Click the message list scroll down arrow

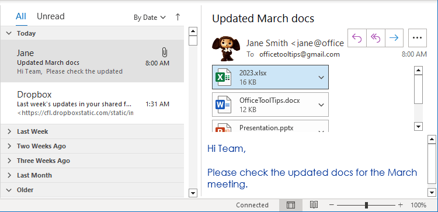point(193,193)
